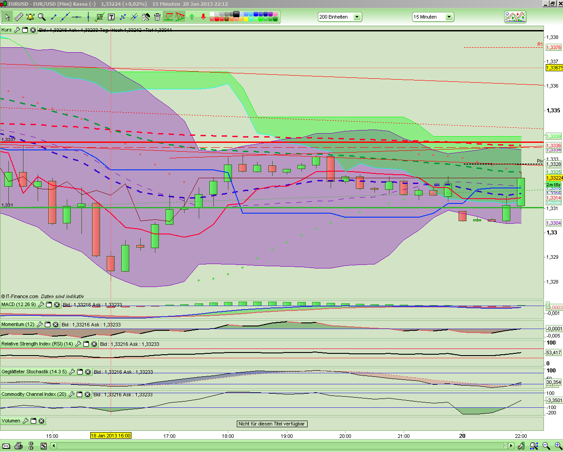Remove the Commodity Channel Index panel
Screen dimensions: 563x452
coord(87,395)
